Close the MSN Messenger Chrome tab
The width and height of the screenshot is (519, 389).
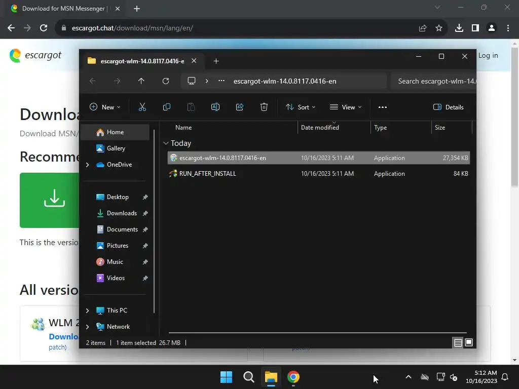(118, 9)
